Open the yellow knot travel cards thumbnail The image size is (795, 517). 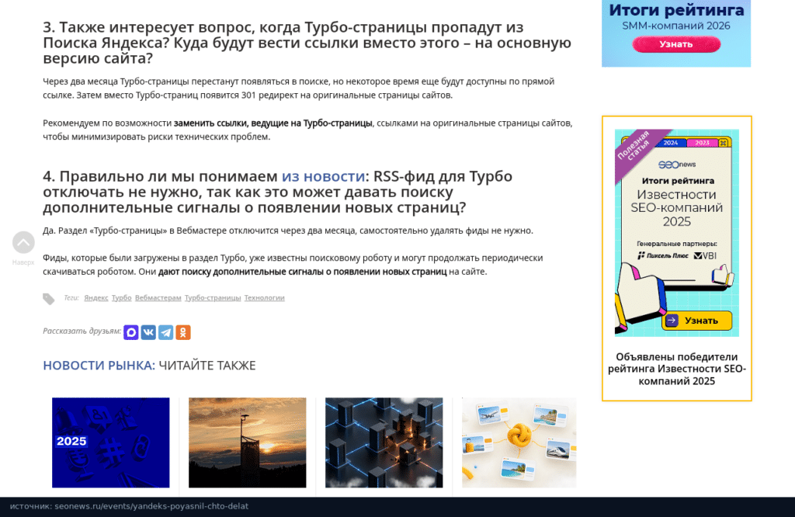point(519,442)
